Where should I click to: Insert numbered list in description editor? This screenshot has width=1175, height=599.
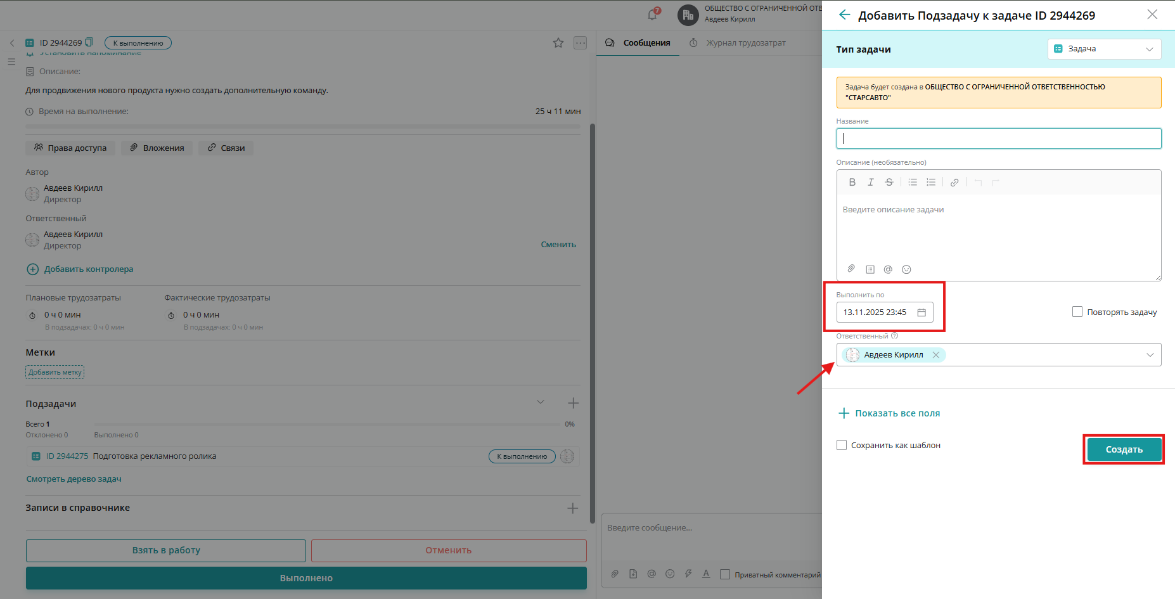931,183
